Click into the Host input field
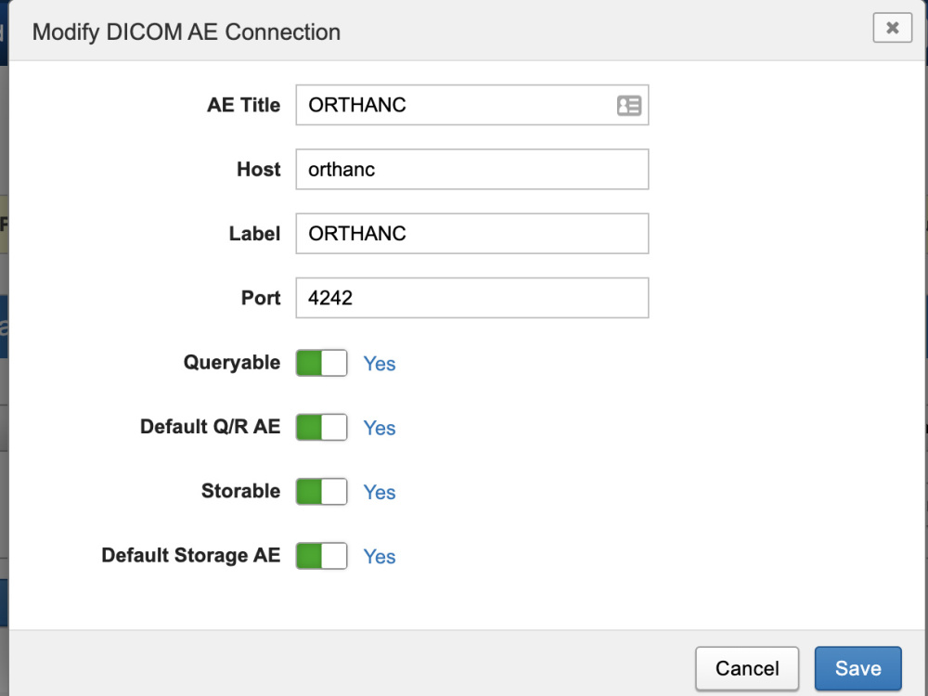 coord(472,169)
